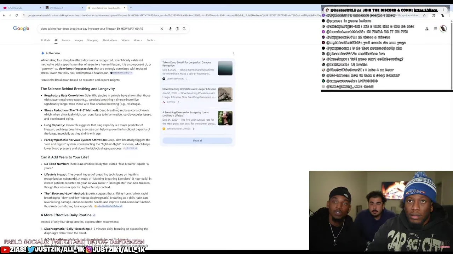Go back one page in browser
This screenshot has width=453, height=254.
tap(4, 15)
